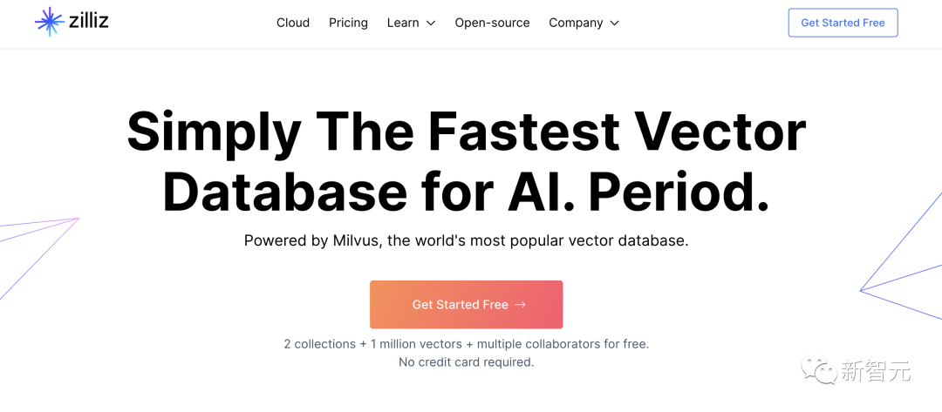The width and height of the screenshot is (942, 412).
Task: Click the arrow icon inside the orange button
Action: coord(521,305)
